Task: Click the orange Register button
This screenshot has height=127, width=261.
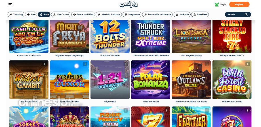Action: [239, 5]
